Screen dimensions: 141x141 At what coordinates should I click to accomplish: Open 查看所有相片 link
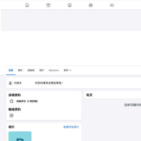71,127
